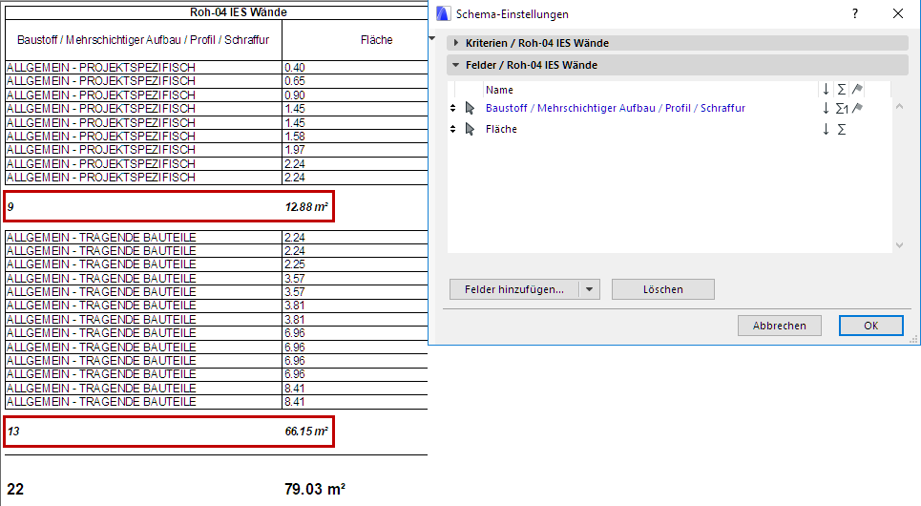The image size is (921, 506).
Task: Click Abbrechen to cancel the dialog
Action: 780,326
